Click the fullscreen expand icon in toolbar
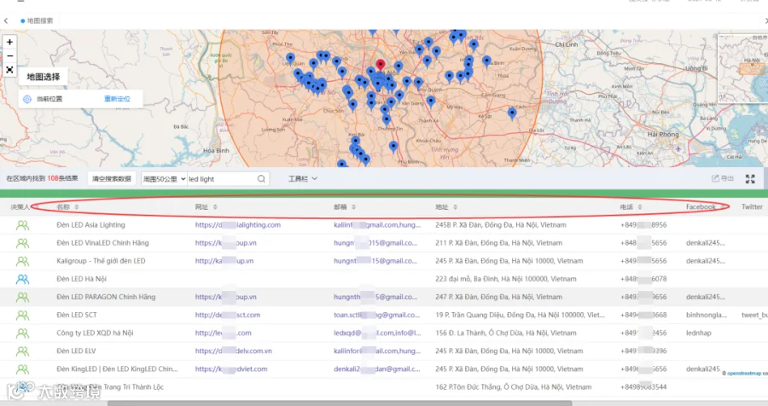 (x=750, y=179)
